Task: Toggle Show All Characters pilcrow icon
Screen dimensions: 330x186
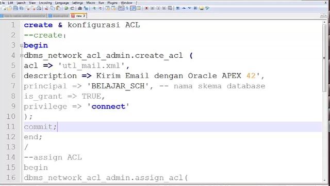Action: click(127, 8)
